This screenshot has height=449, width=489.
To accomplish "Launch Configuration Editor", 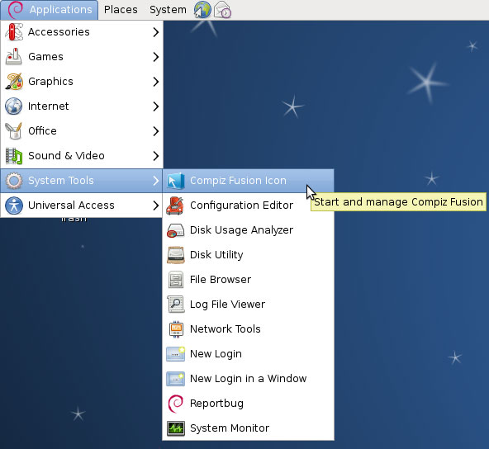I will pyautogui.click(x=249, y=205).
